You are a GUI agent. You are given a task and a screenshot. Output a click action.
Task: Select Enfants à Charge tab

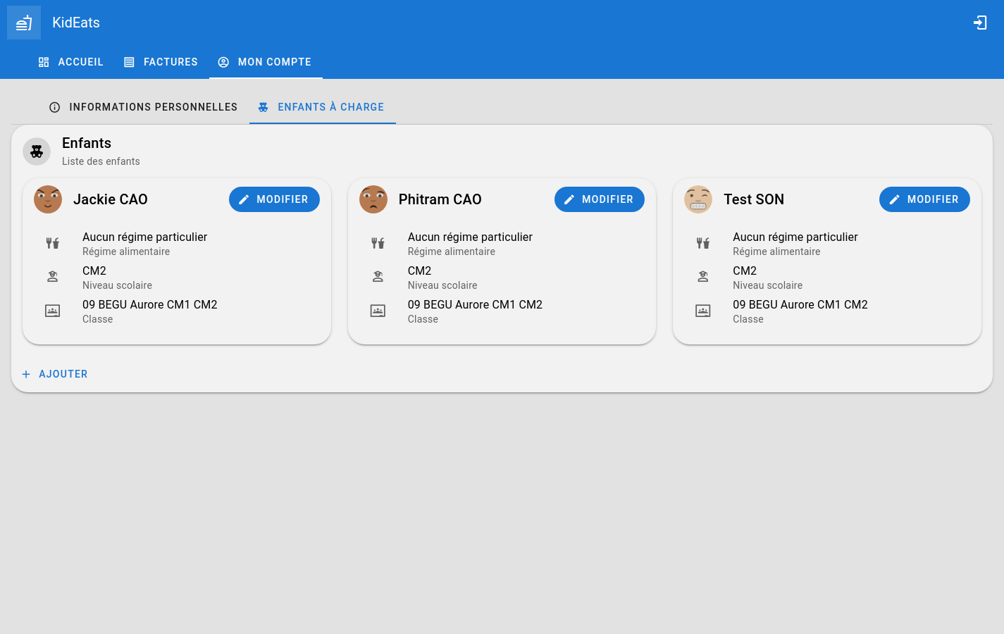click(322, 107)
